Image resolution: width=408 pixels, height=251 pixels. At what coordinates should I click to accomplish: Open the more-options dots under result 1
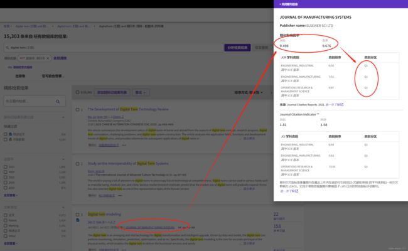[x=124, y=145]
